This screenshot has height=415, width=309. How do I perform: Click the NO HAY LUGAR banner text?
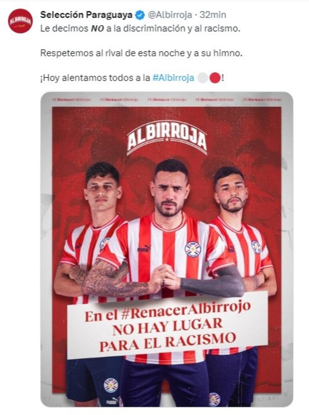coord(167,327)
